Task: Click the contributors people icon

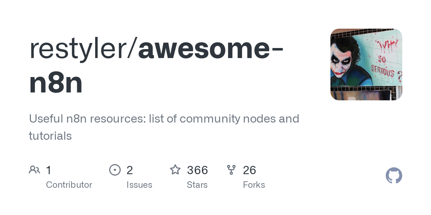Action: point(34,169)
